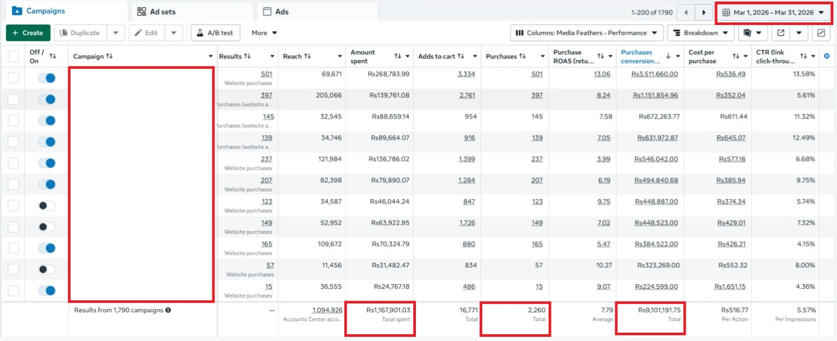This screenshot has width=837, height=341.
Task: Open the date range picker
Action: tap(773, 13)
